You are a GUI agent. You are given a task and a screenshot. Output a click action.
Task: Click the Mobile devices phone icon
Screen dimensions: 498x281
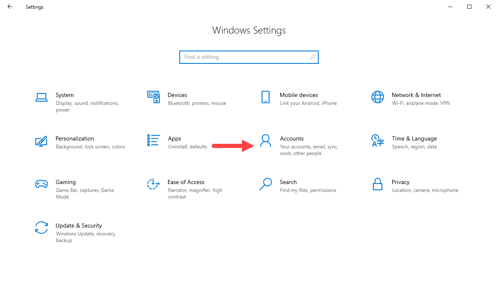pyautogui.click(x=266, y=97)
